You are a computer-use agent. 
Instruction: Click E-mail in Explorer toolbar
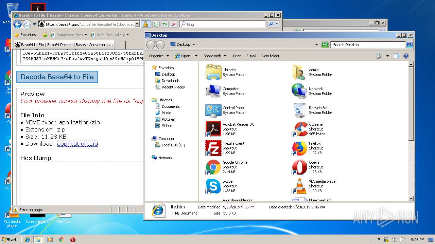[x=251, y=56]
